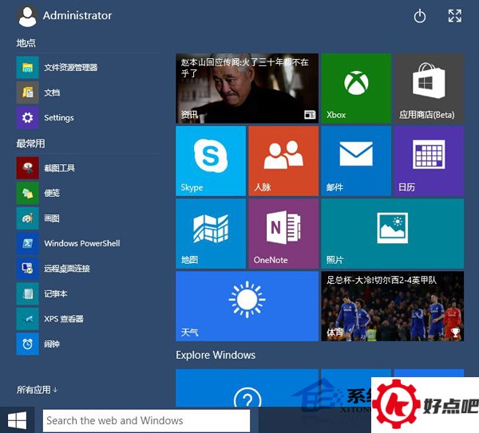Open the Skype tile
Viewport: 479px width, 433px height.
[211, 161]
